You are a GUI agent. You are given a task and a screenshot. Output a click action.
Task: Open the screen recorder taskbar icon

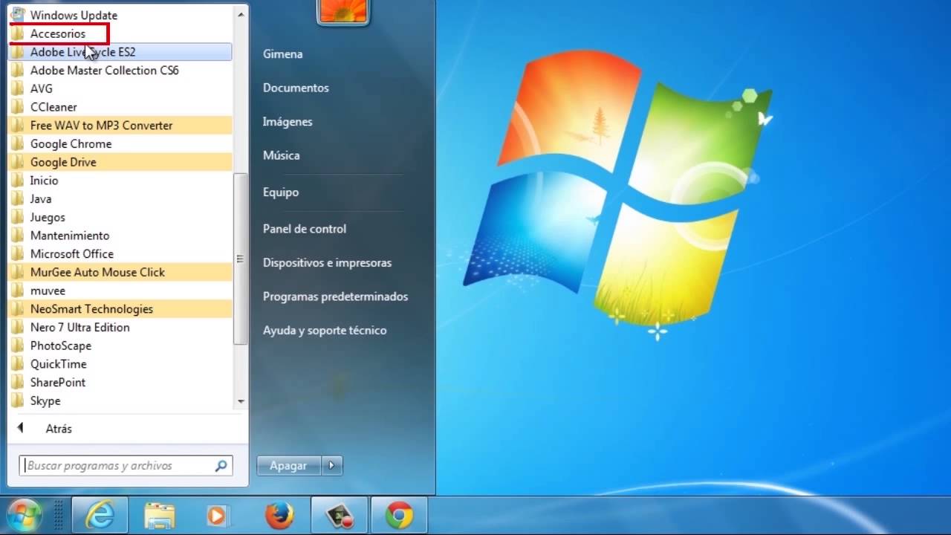click(x=339, y=516)
